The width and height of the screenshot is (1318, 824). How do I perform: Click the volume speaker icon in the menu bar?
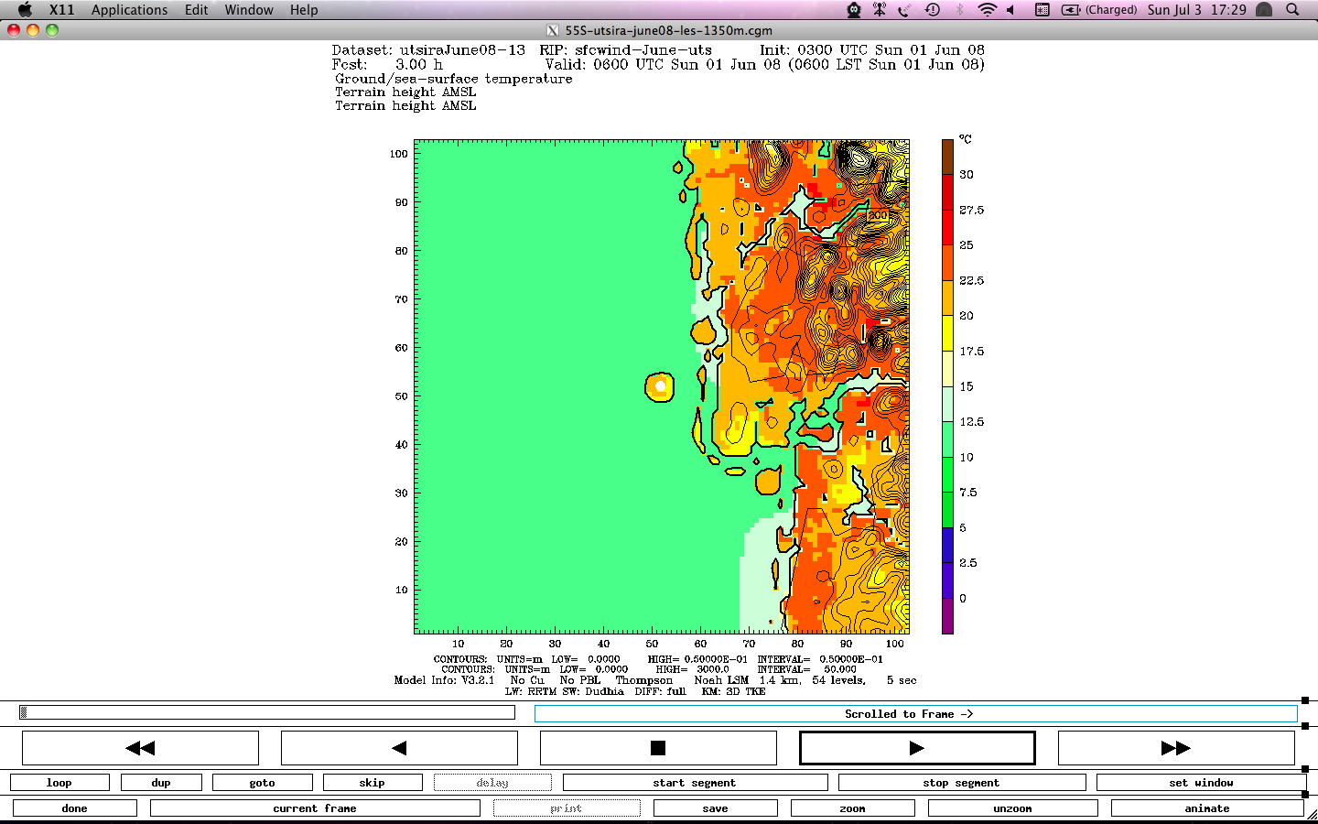point(1011,9)
